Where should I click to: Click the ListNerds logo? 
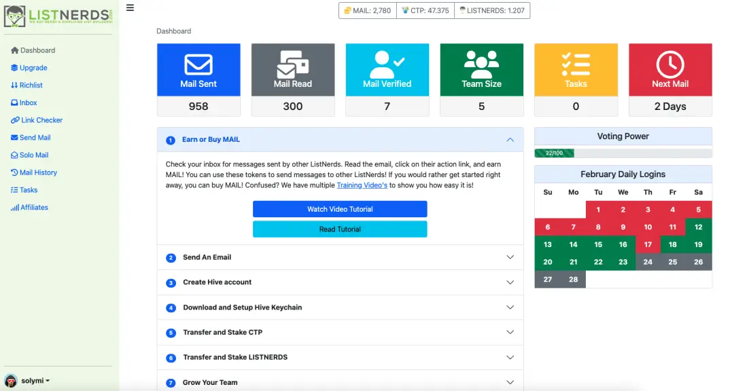click(58, 16)
